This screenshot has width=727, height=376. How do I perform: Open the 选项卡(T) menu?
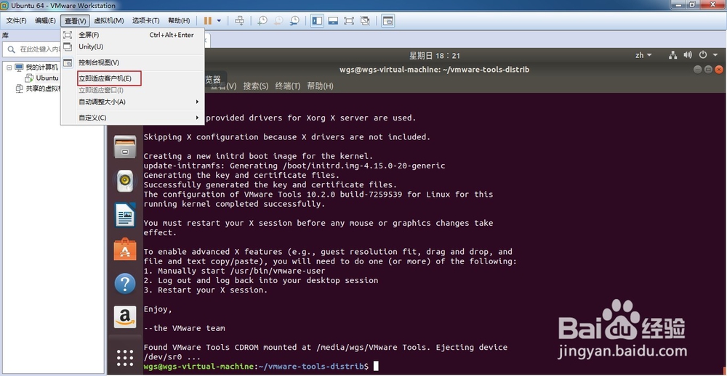[145, 21]
